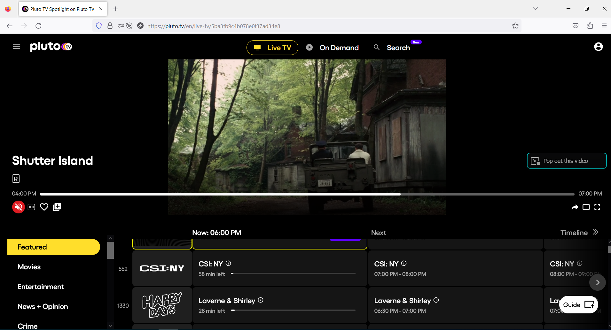Select the Movies category
The image size is (611, 330).
click(x=29, y=267)
